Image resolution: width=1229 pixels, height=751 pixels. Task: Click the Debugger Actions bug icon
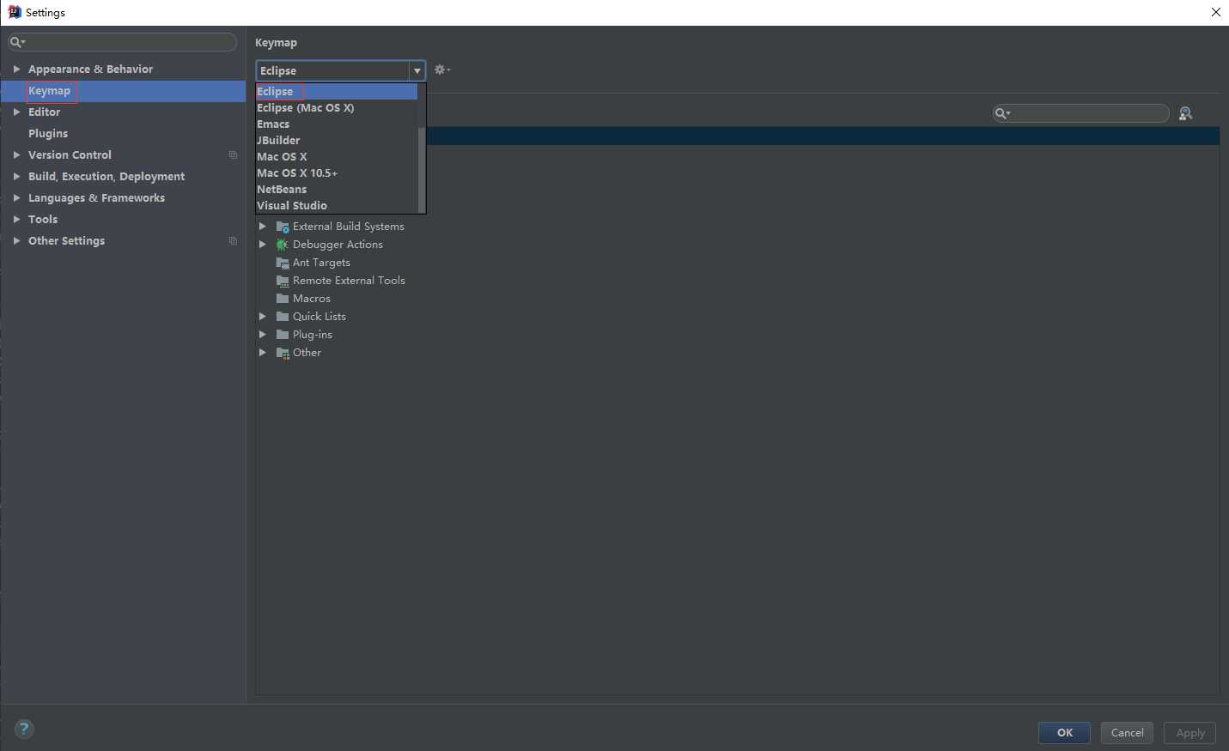point(283,245)
